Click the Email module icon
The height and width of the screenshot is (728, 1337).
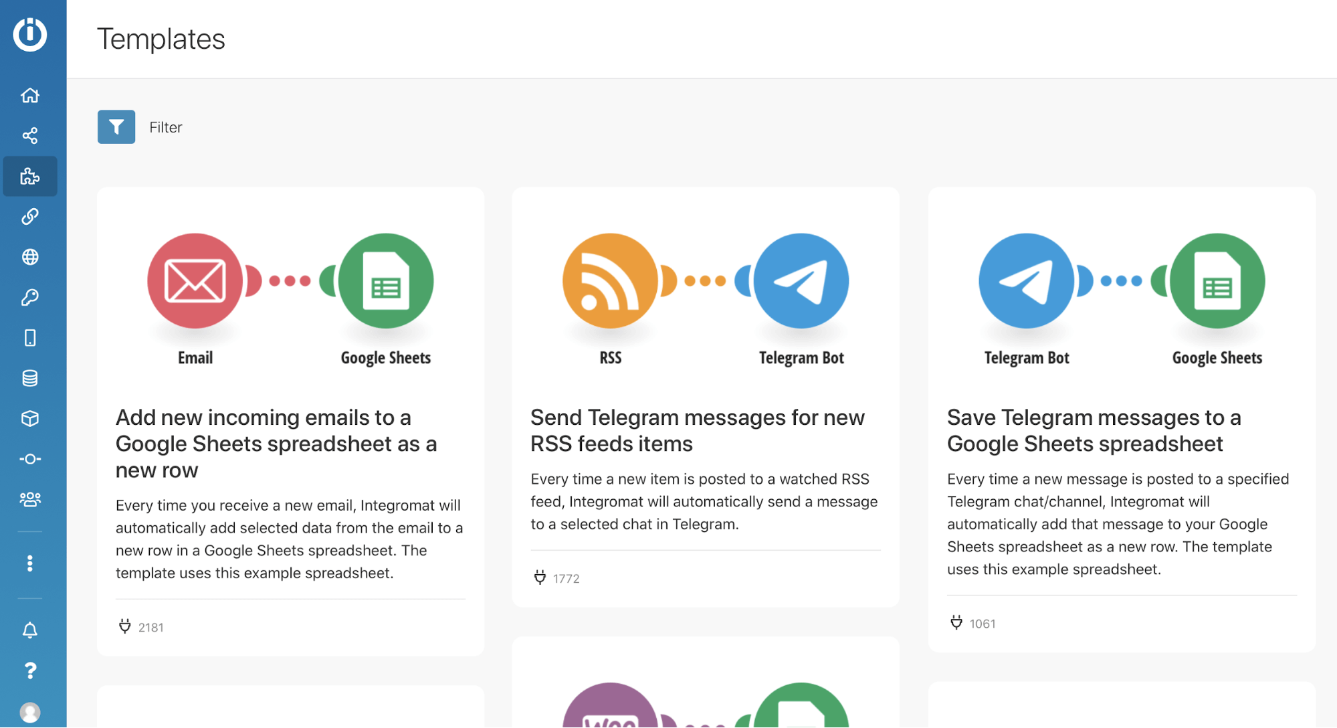coord(195,281)
